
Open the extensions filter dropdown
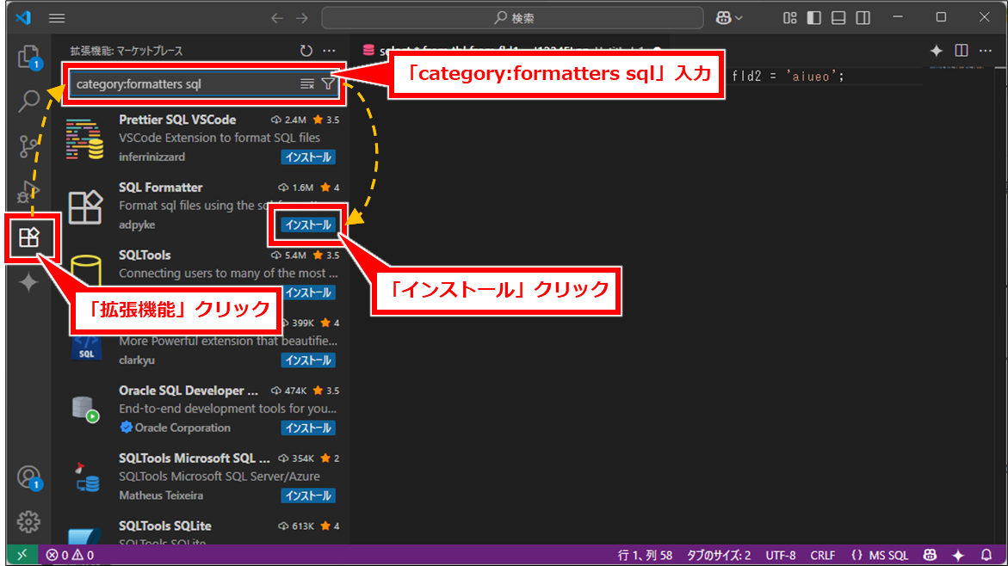click(328, 84)
